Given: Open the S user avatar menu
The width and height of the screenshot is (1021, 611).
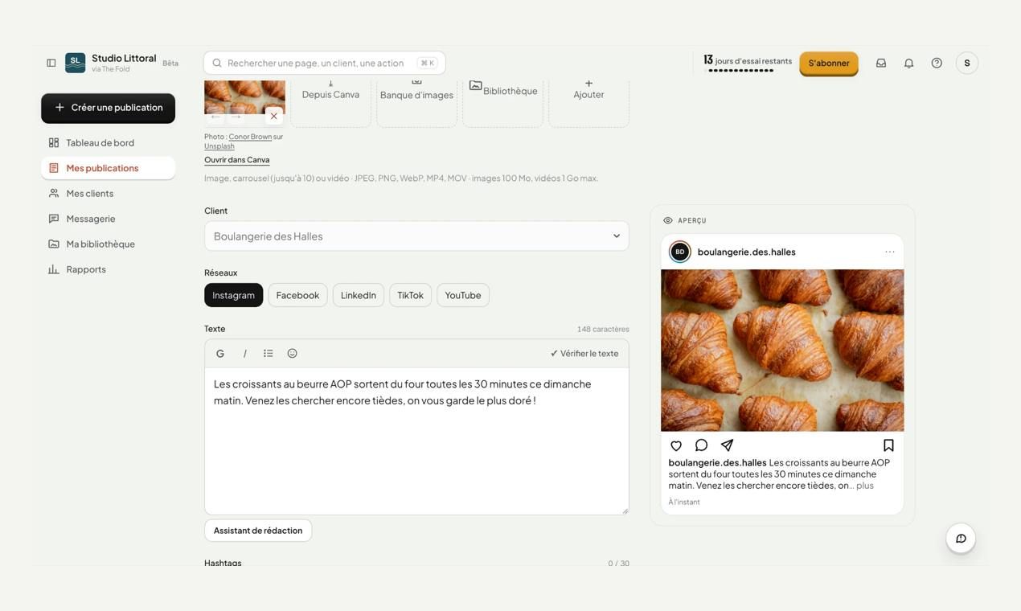Looking at the screenshot, I should [967, 63].
